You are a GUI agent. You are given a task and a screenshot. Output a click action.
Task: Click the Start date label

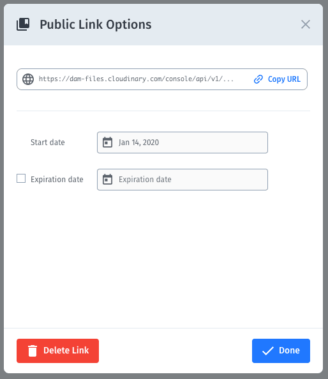pyautogui.click(x=48, y=143)
